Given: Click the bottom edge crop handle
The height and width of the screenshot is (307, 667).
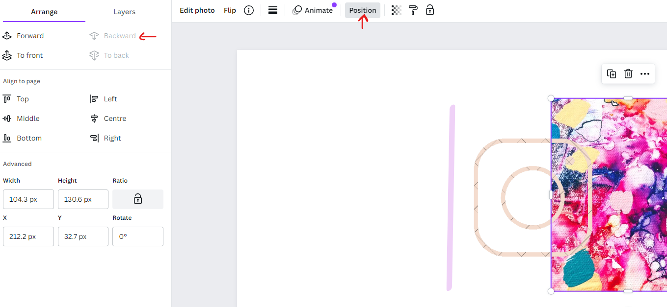Looking at the screenshot, I should [628, 291].
